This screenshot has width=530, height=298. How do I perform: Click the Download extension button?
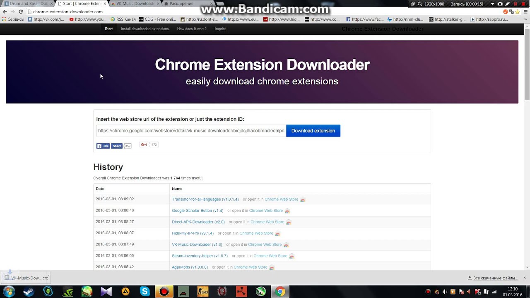313,131
